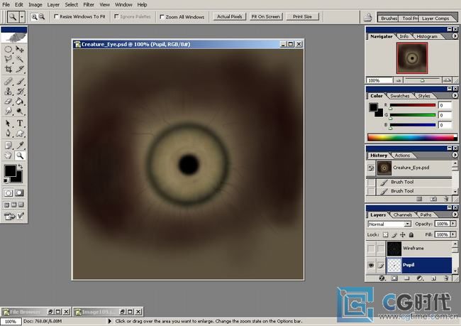Open the Layers panel options menu
The width and height of the screenshot is (461, 326).
[455, 214]
